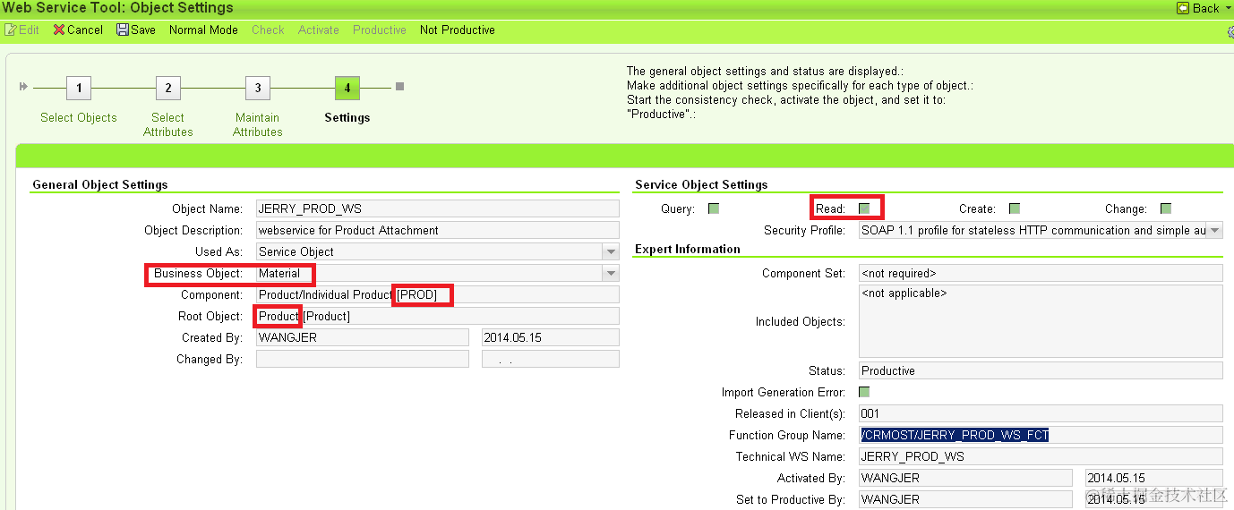The image size is (1234, 510).
Task: Click the settings icon at toolbar right edge
Action: 1230,30
